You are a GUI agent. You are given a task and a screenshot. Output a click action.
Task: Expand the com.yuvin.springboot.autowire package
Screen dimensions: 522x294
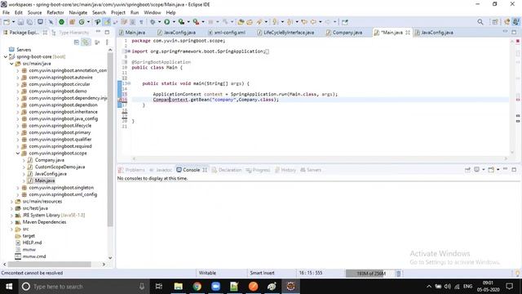point(18,78)
